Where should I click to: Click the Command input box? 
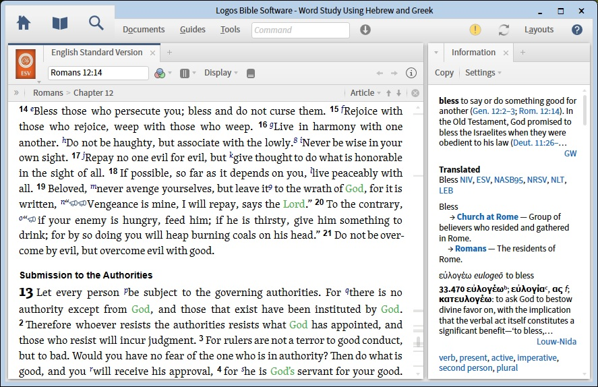301,30
